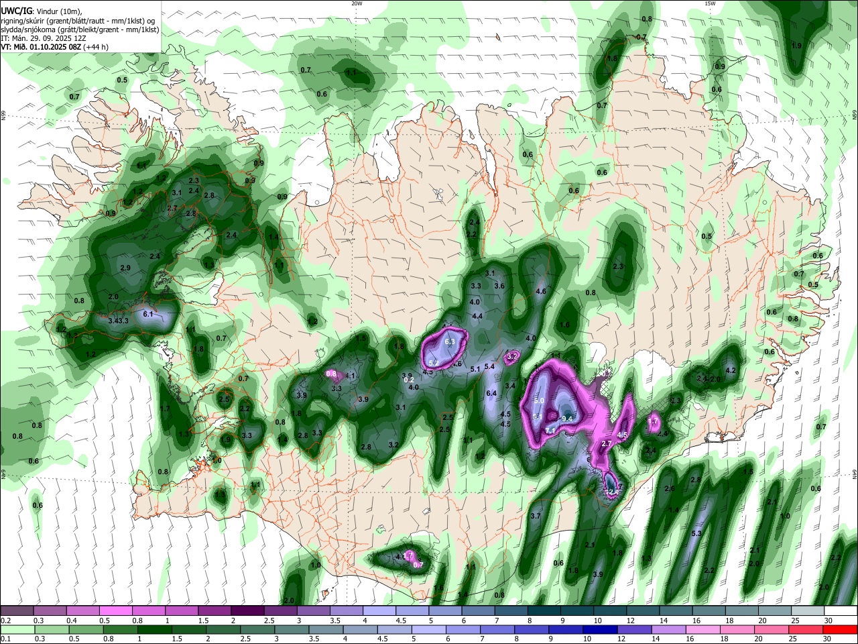The height and width of the screenshot is (644, 858).
Task: Select the dark purple 2 swatch in upper legend row
Action: (x=247, y=611)
